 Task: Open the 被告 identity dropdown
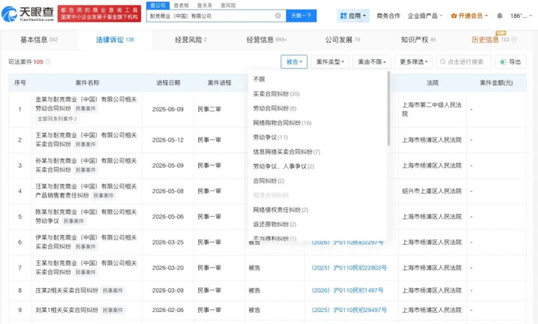(x=294, y=62)
